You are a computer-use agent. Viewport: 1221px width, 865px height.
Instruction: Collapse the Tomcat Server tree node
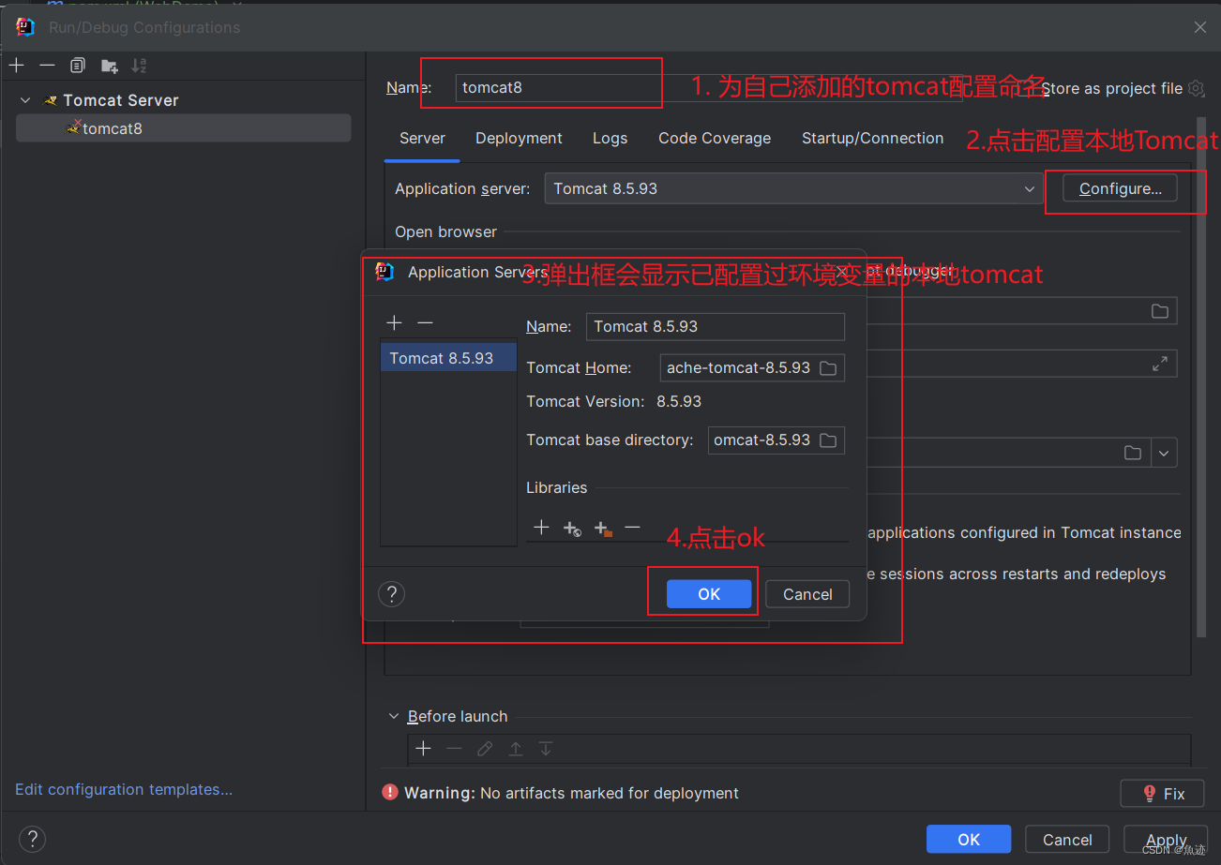(26, 100)
